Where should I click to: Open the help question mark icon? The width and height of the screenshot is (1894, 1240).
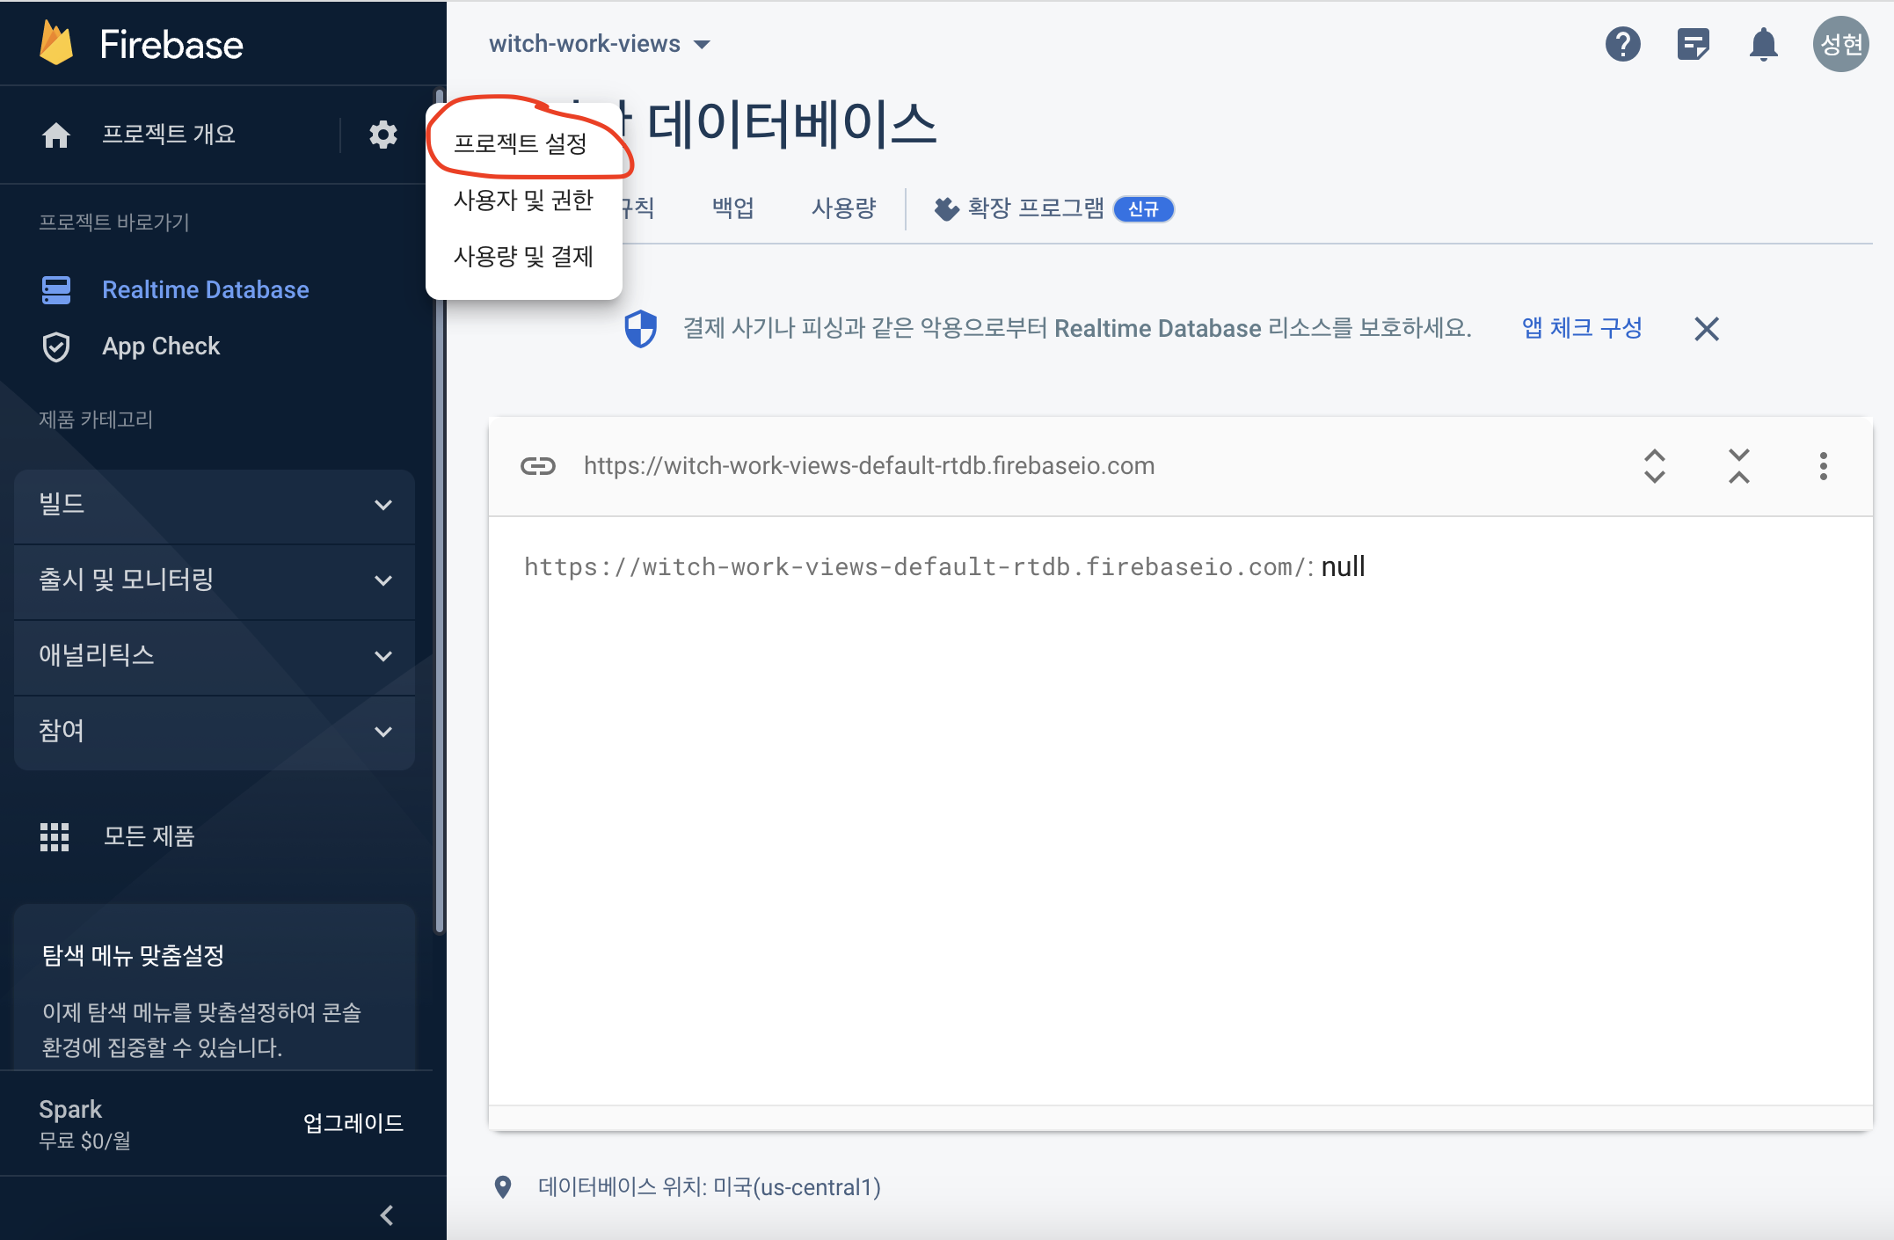click(1622, 44)
